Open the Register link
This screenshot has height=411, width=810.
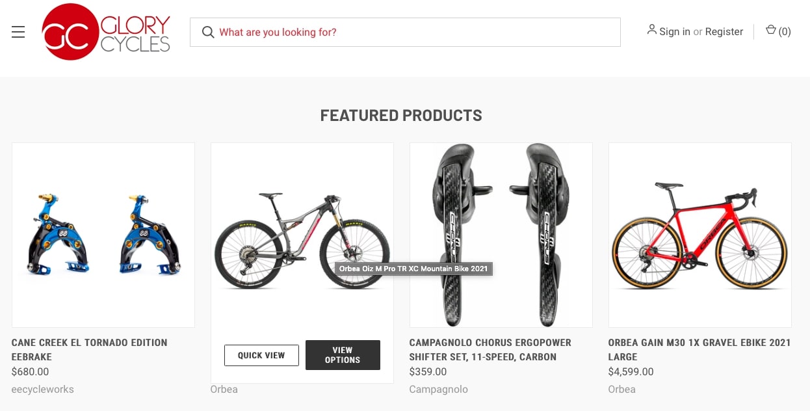pyautogui.click(x=724, y=32)
